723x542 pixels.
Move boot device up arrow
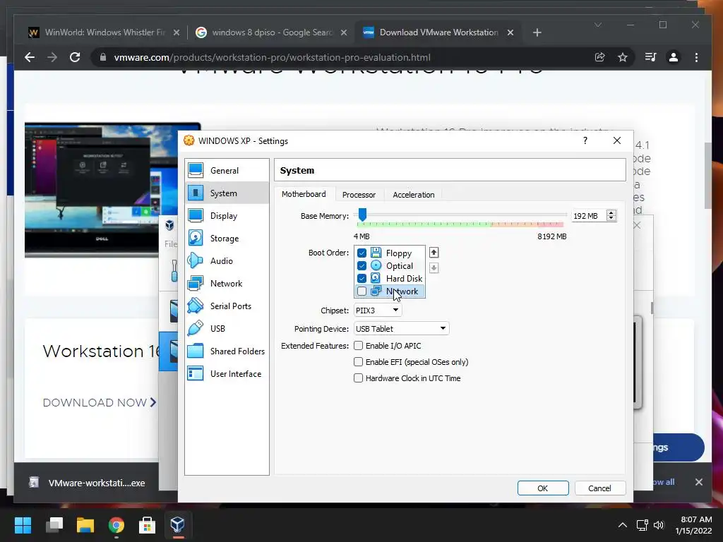(434, 253)
